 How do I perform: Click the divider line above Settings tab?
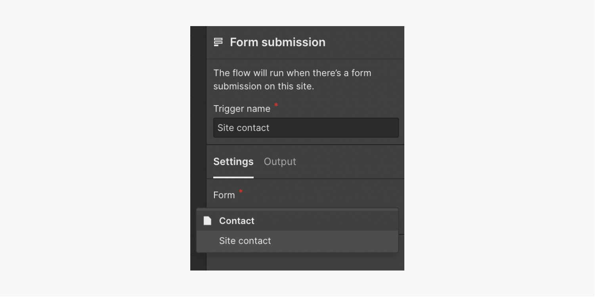(x=305, y=145)
